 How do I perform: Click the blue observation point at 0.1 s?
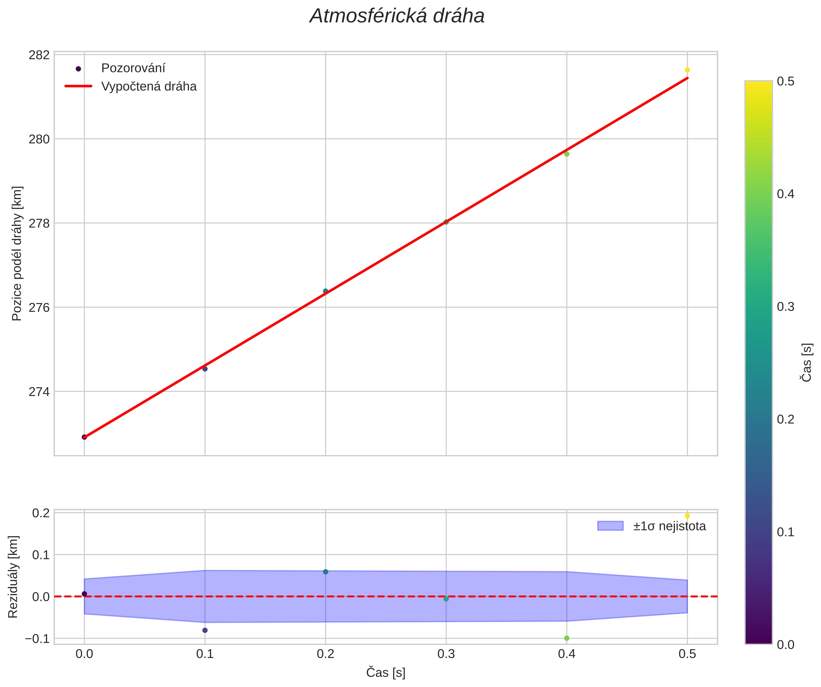point(205,369)
